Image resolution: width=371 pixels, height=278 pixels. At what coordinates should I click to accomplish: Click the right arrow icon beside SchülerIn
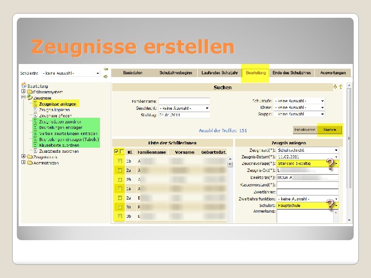(x=106, y=77)
